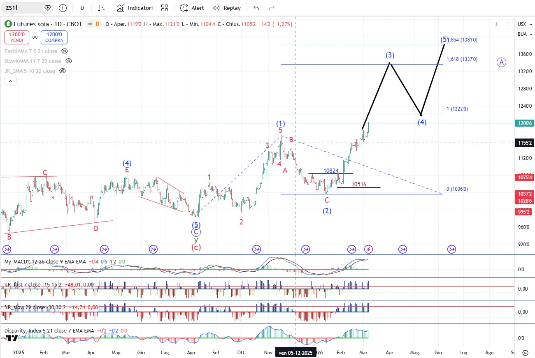This screenshot has width=535, height=358.
Task: Click the red VENDI sell button
Action: pyautogui.click(x=17, y=37)
